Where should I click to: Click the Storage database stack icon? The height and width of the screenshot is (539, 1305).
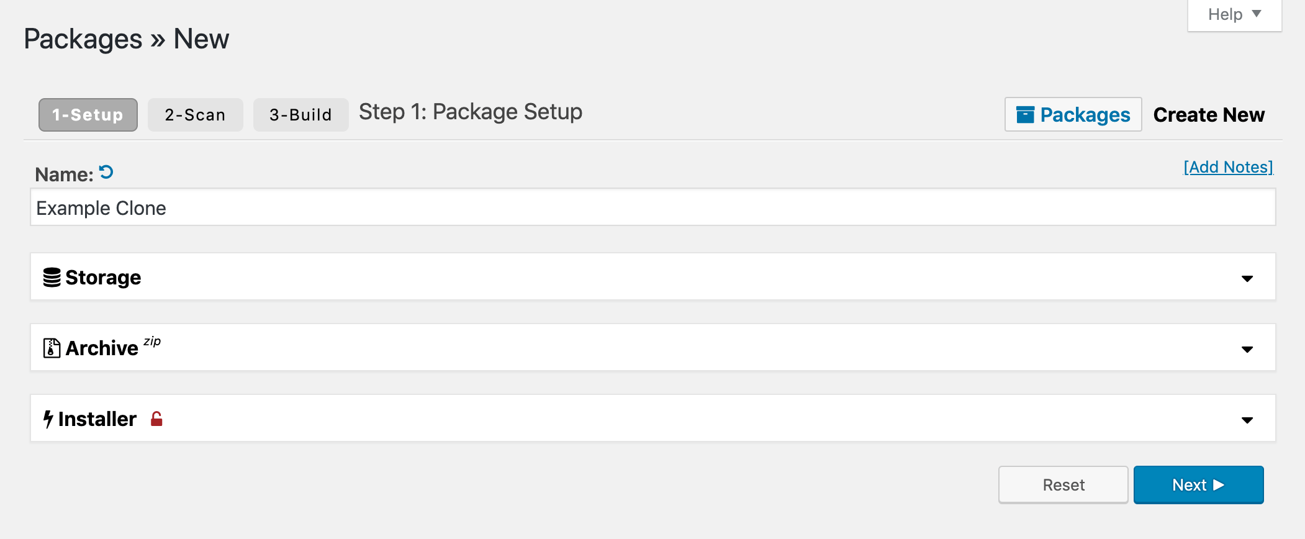52,278
